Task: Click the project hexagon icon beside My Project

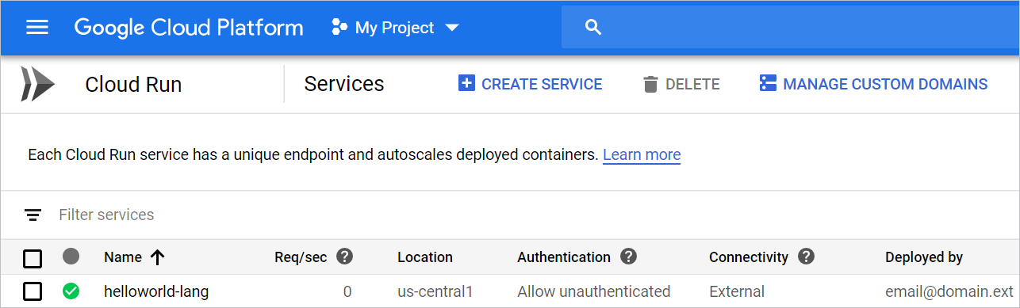Action: coord(339,28)
